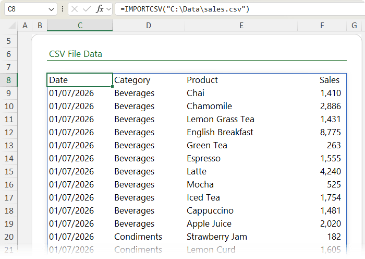
Task: Select row 6 header
Action: [x=9, y=54]
